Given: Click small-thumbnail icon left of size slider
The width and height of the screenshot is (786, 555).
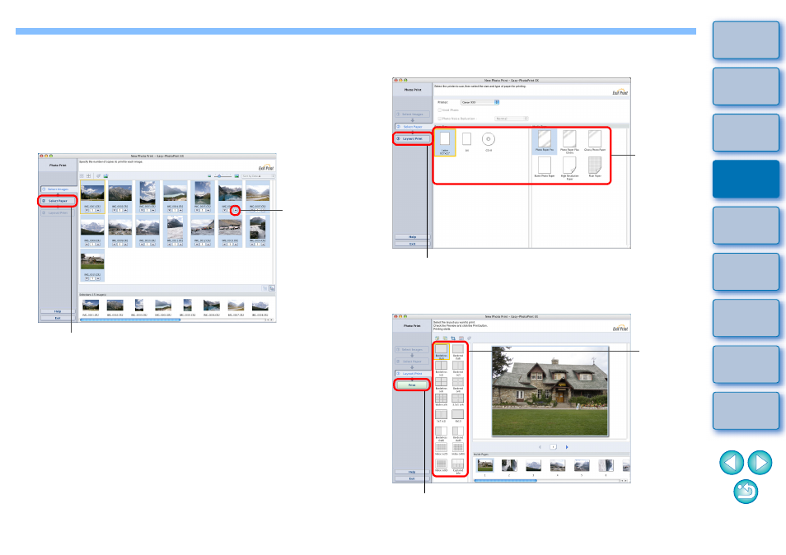Looking at the screenshot, I should [x=209, y=176].
